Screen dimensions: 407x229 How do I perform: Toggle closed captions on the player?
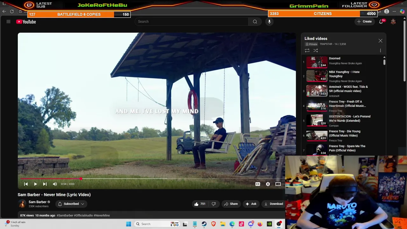point(258,184)
